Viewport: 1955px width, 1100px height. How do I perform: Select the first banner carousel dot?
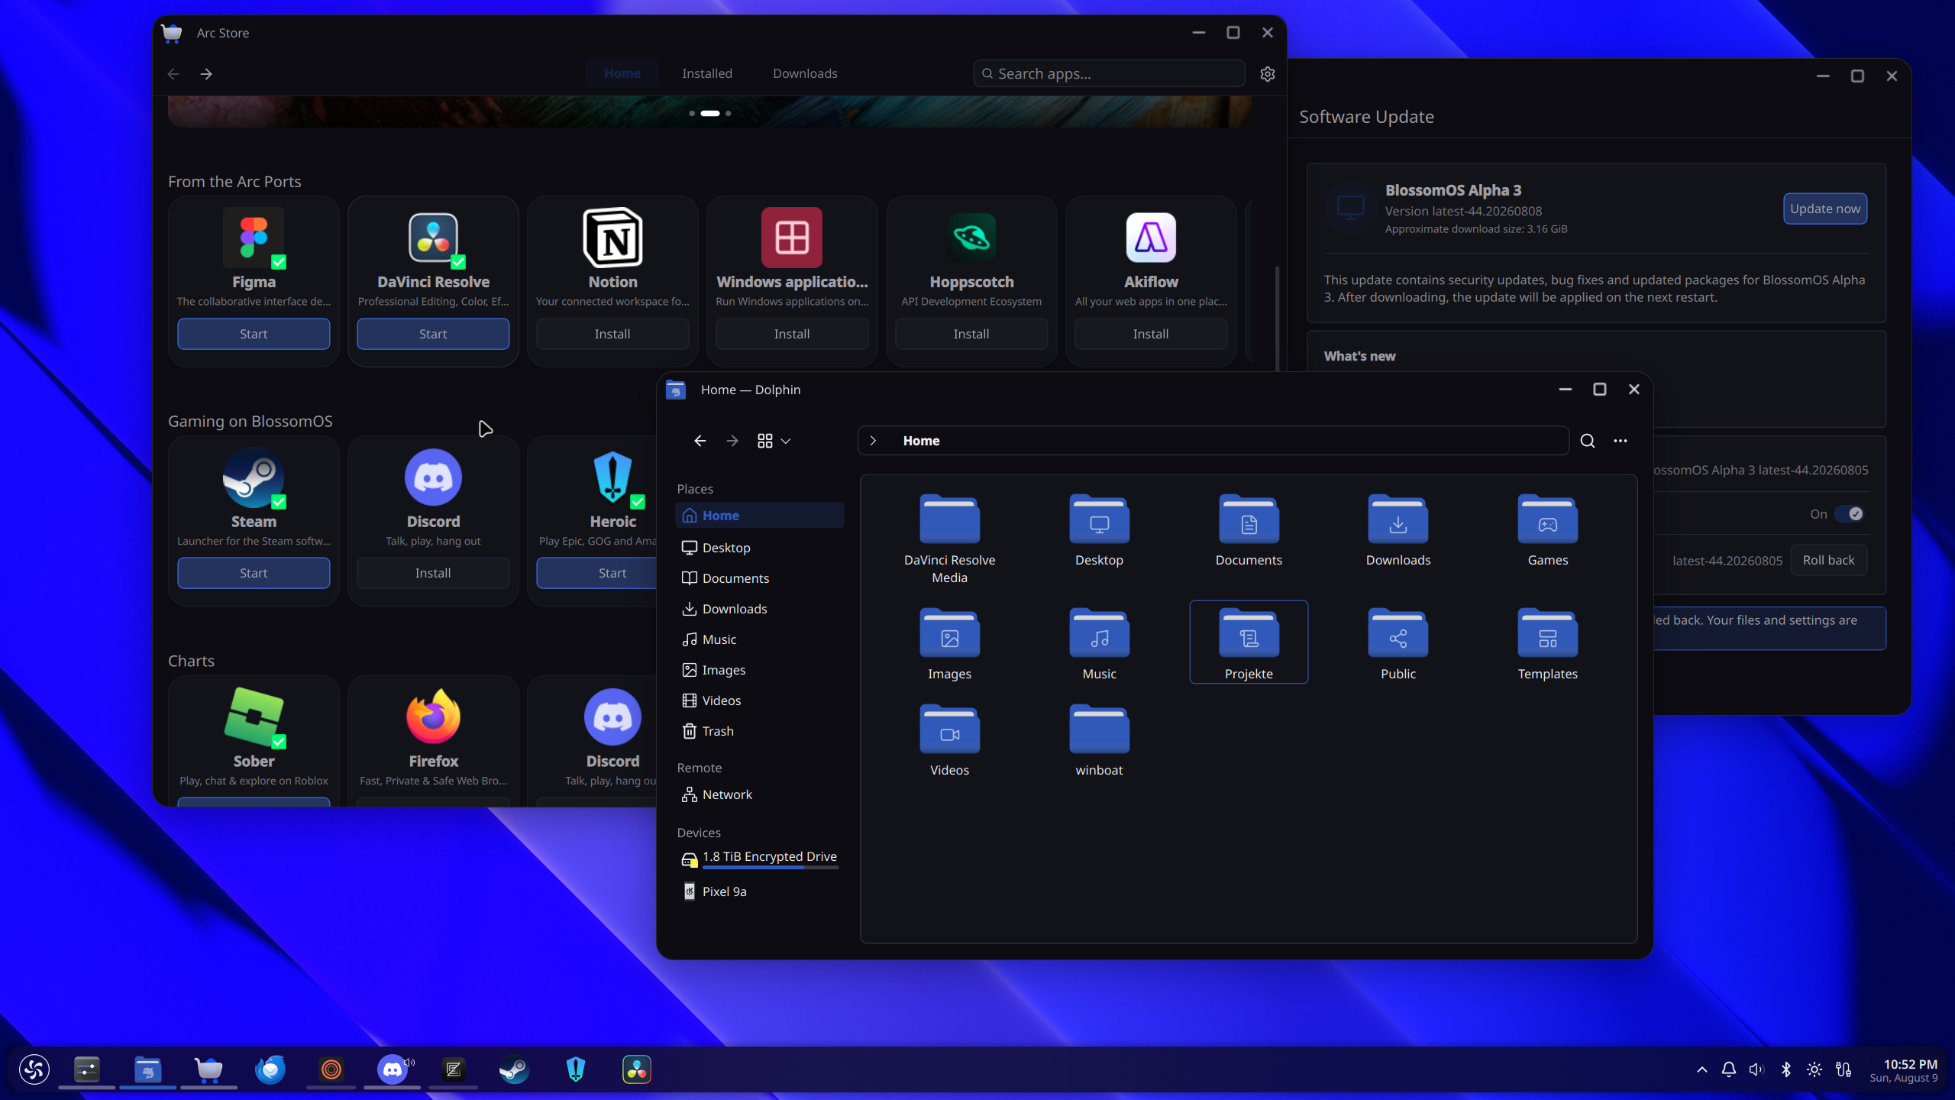click(692, 113)
